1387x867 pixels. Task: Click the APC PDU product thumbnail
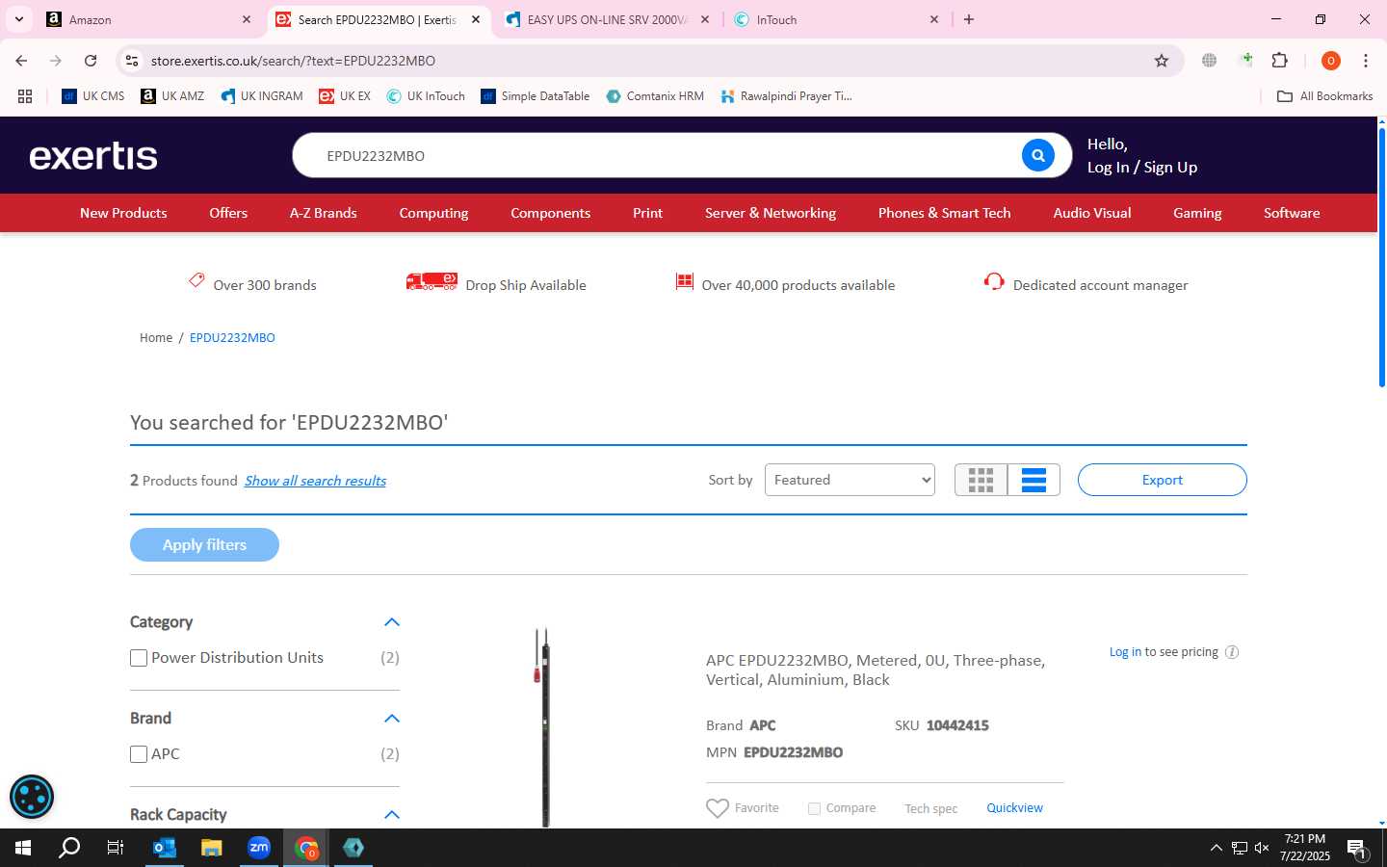click(544, 727)
